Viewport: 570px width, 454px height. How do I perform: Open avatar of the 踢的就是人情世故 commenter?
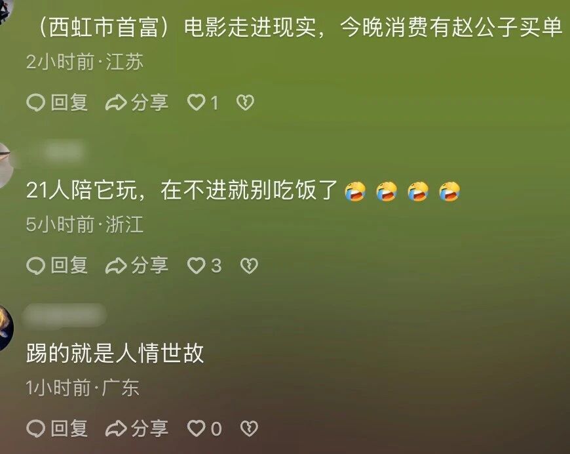click(x=6, y=329)
